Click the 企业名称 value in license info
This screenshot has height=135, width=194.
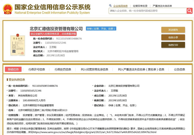(124, 86)
